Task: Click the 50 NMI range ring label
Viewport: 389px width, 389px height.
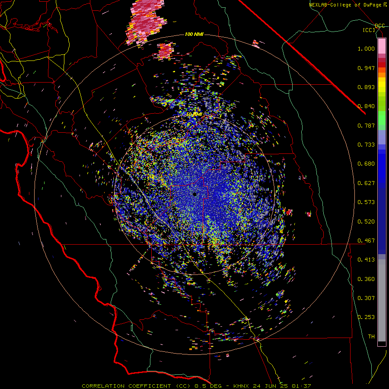Action: [194, 115]
